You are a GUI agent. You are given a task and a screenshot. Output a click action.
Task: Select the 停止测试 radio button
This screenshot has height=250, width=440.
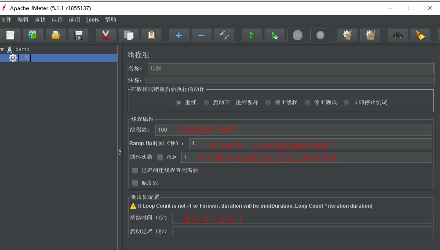[x=308, y=103]
